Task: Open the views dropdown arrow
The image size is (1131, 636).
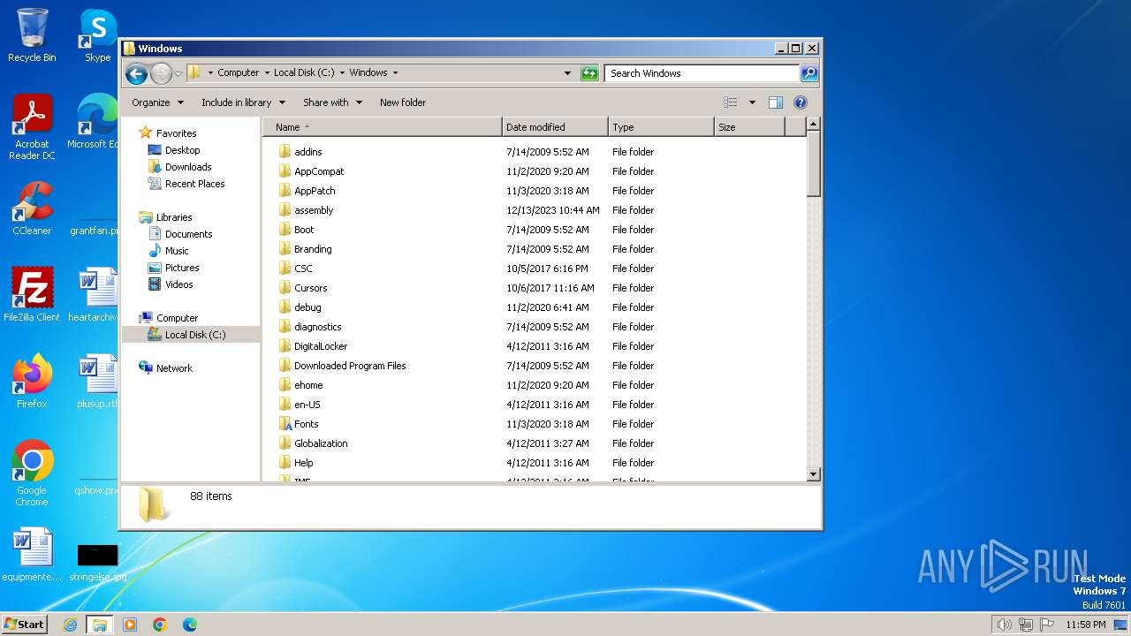Action: click(x=752, y=102)
